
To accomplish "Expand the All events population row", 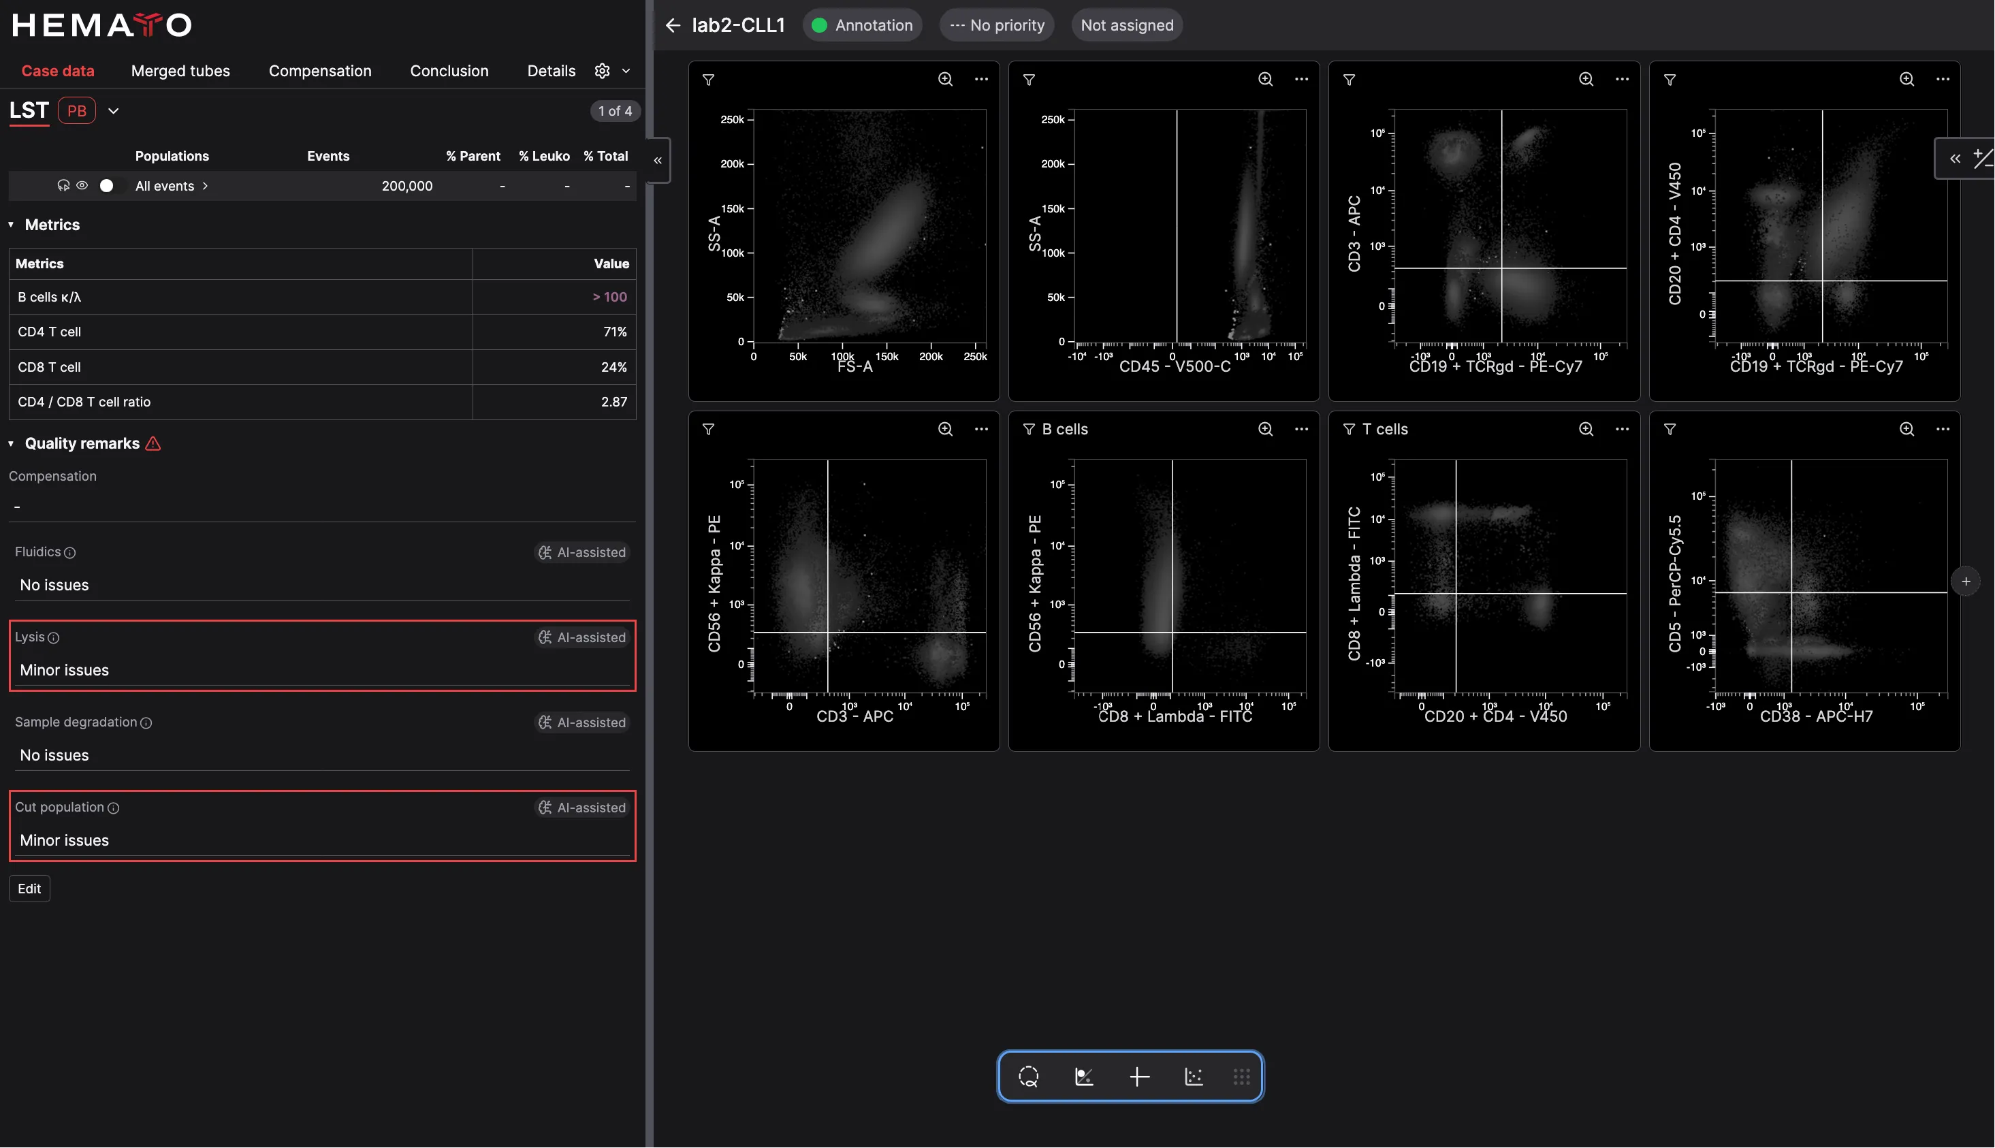I will pyautogui.click(x=206, y=186).
